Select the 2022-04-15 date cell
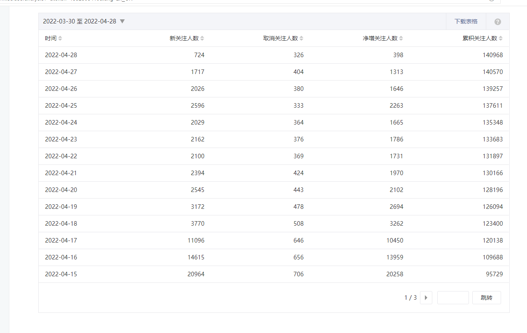The height and width of the screenshot is (333, 527). (x=61, y=274)
